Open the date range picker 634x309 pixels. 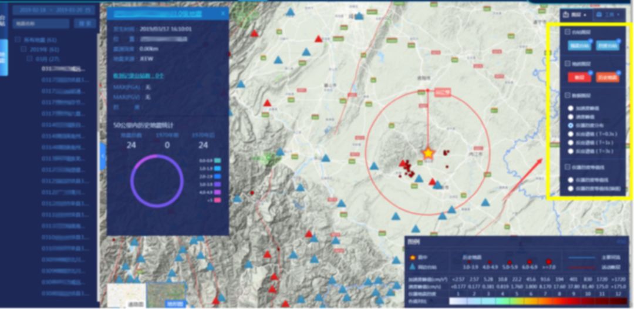tap(54, 11)
